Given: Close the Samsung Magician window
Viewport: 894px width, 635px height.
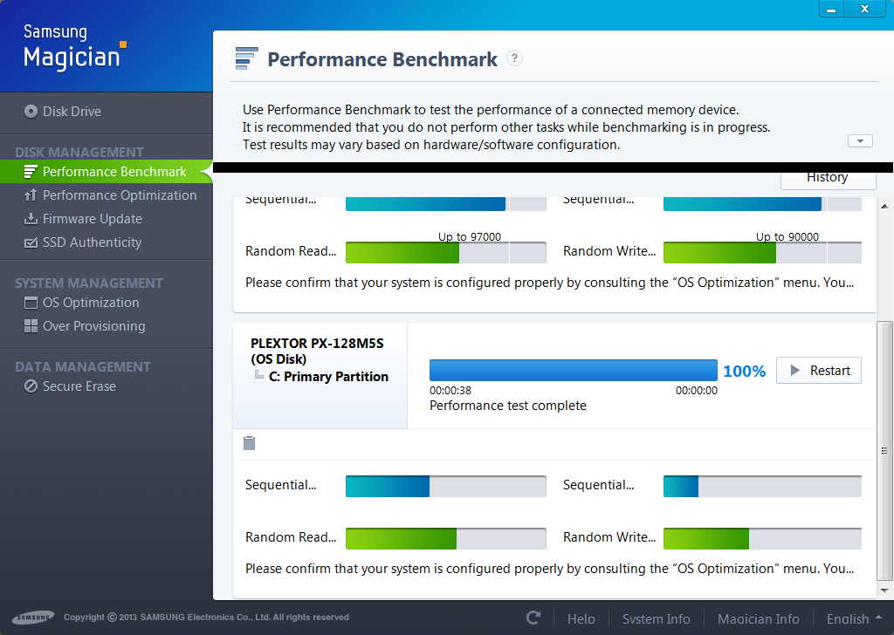Looking at the screenshot, I should pos(865,9).
